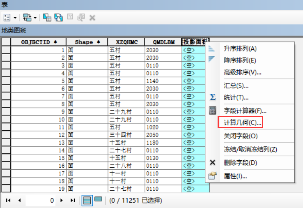303x208 pixels.
Task: Select 删除字段(D) in context menu
Action: [240, 162]
